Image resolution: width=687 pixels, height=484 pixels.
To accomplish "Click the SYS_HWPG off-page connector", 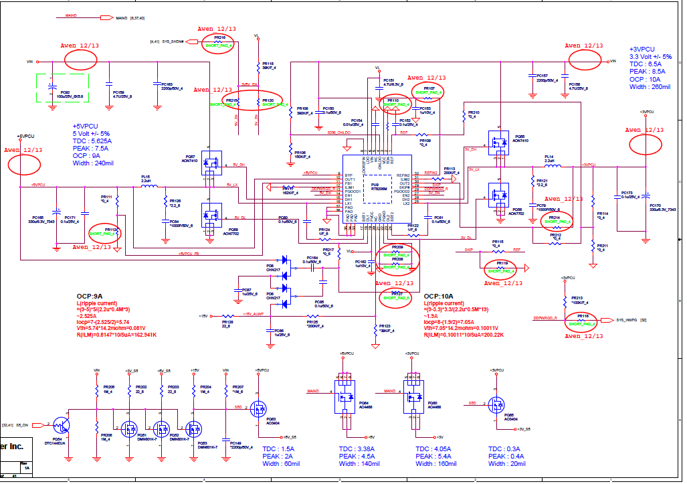I will [607, 320].
